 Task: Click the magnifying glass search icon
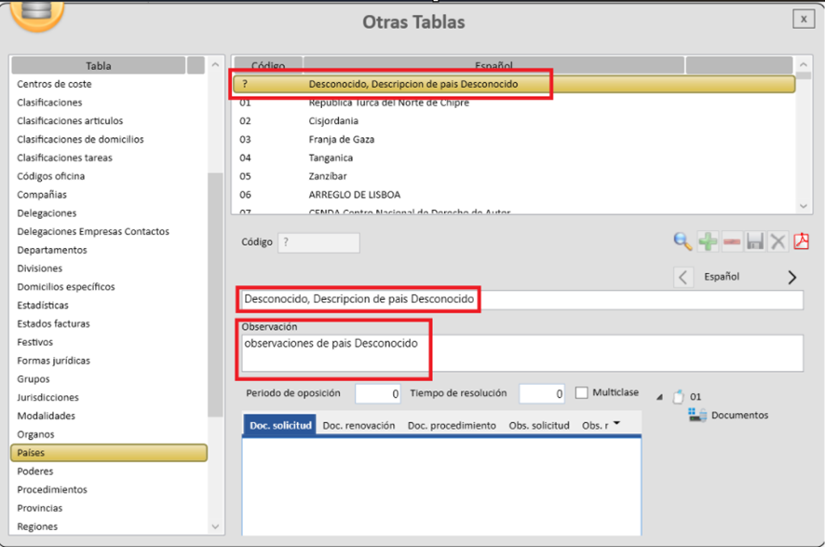(x=683, y=242)
